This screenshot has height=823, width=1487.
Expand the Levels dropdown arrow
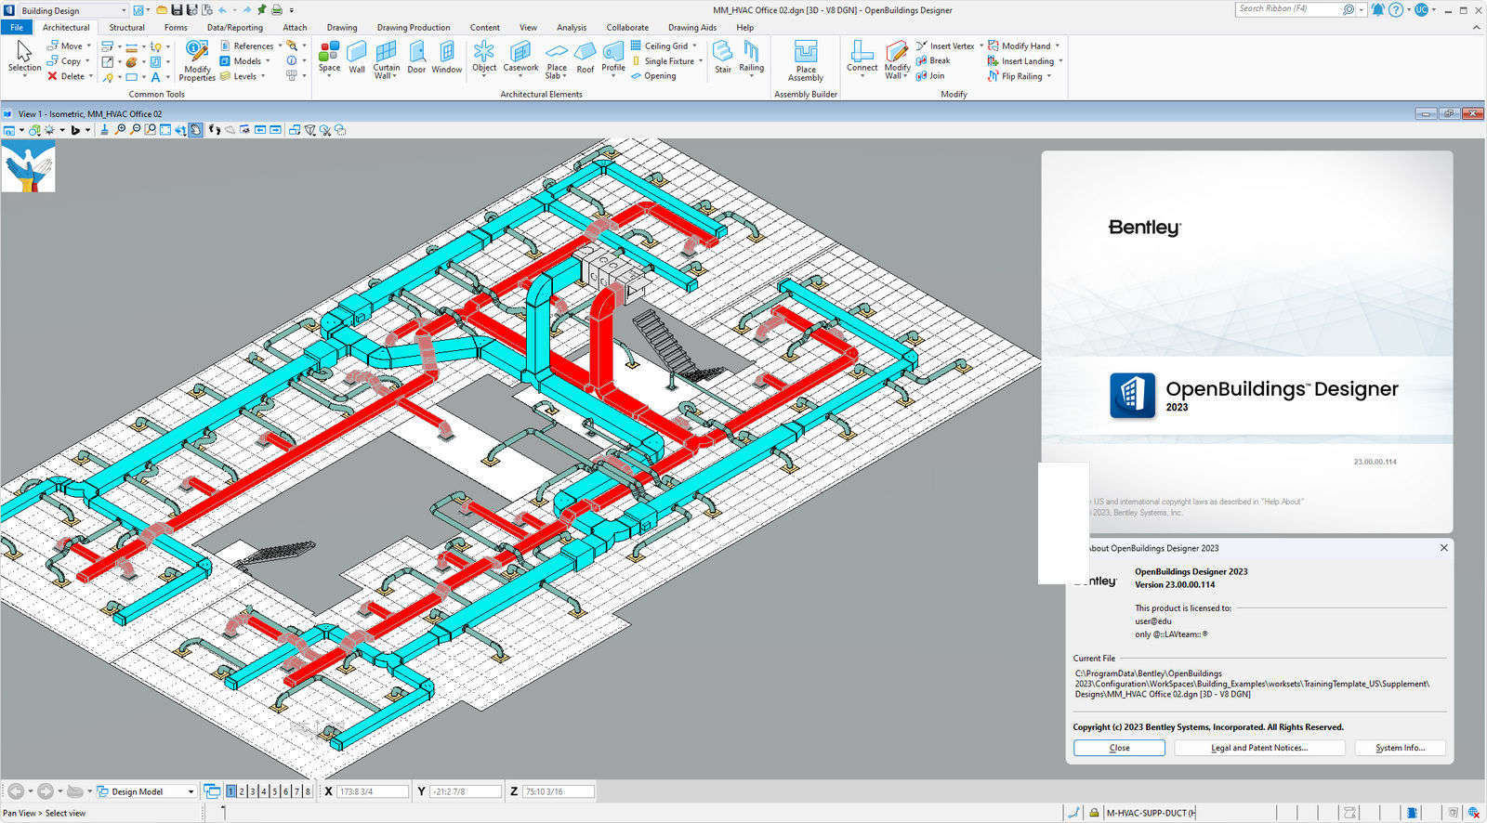[264, 76]
